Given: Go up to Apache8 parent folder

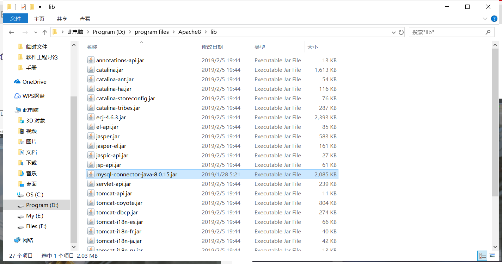Looking at the screenshot, I should pos(45,32).
